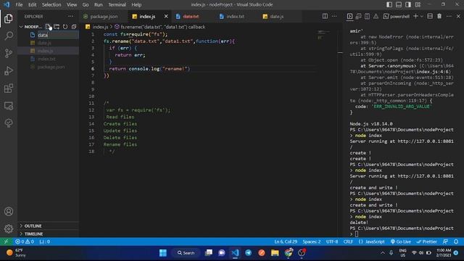464x261 pixels.
Task: Split the editor to the right
Action: [x=325, y=16]
